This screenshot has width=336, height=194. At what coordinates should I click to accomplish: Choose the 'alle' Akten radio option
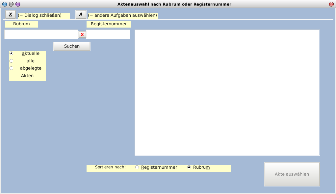coord(12,61)
